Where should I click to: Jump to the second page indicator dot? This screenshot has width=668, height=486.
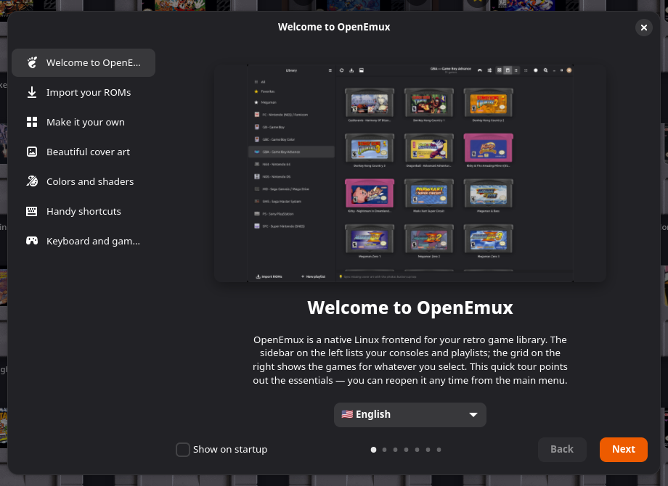coord(384,450)
